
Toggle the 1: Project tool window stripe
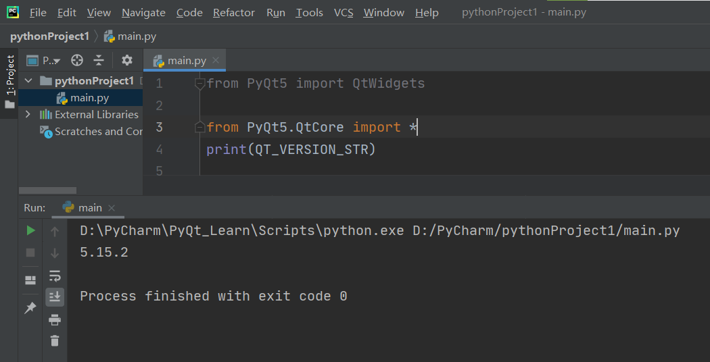click(10, 82)
